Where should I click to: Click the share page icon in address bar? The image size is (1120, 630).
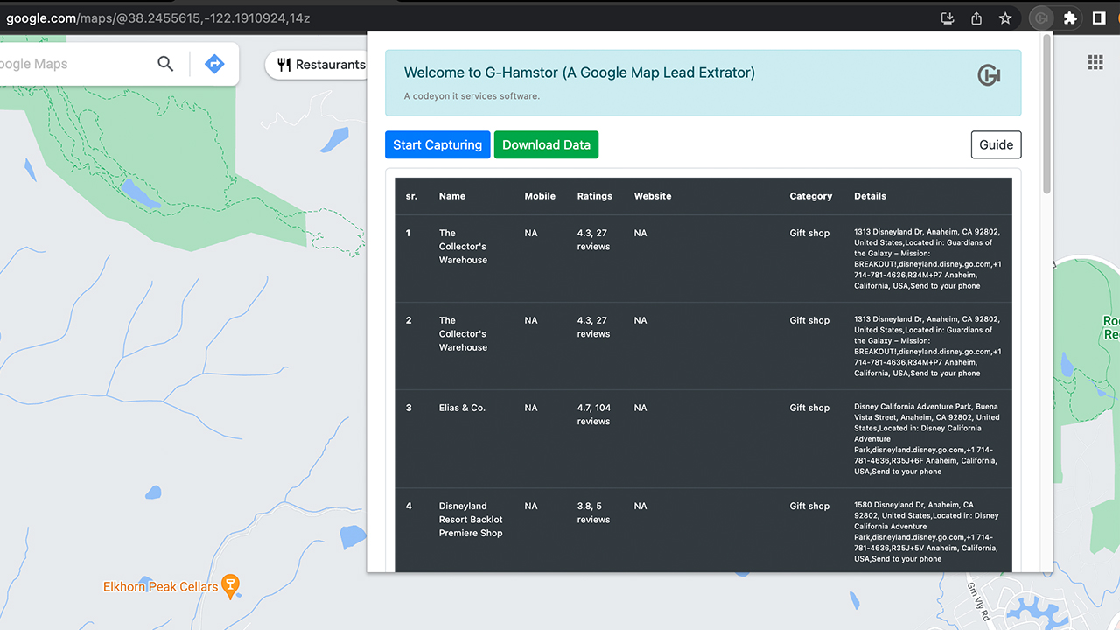976,18
